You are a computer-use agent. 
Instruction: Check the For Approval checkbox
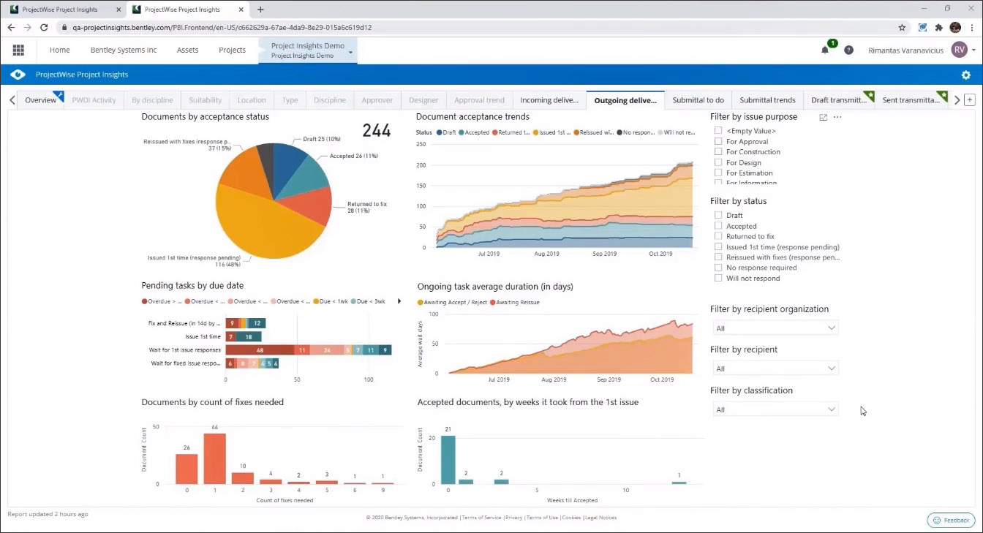point(718,141)
